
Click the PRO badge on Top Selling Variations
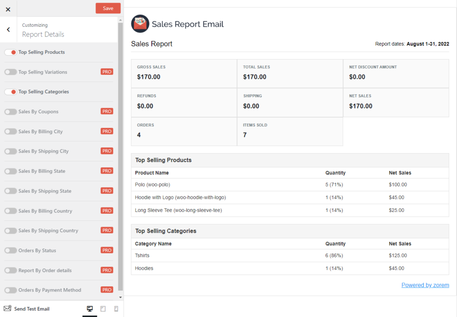[x=107, y=71]
